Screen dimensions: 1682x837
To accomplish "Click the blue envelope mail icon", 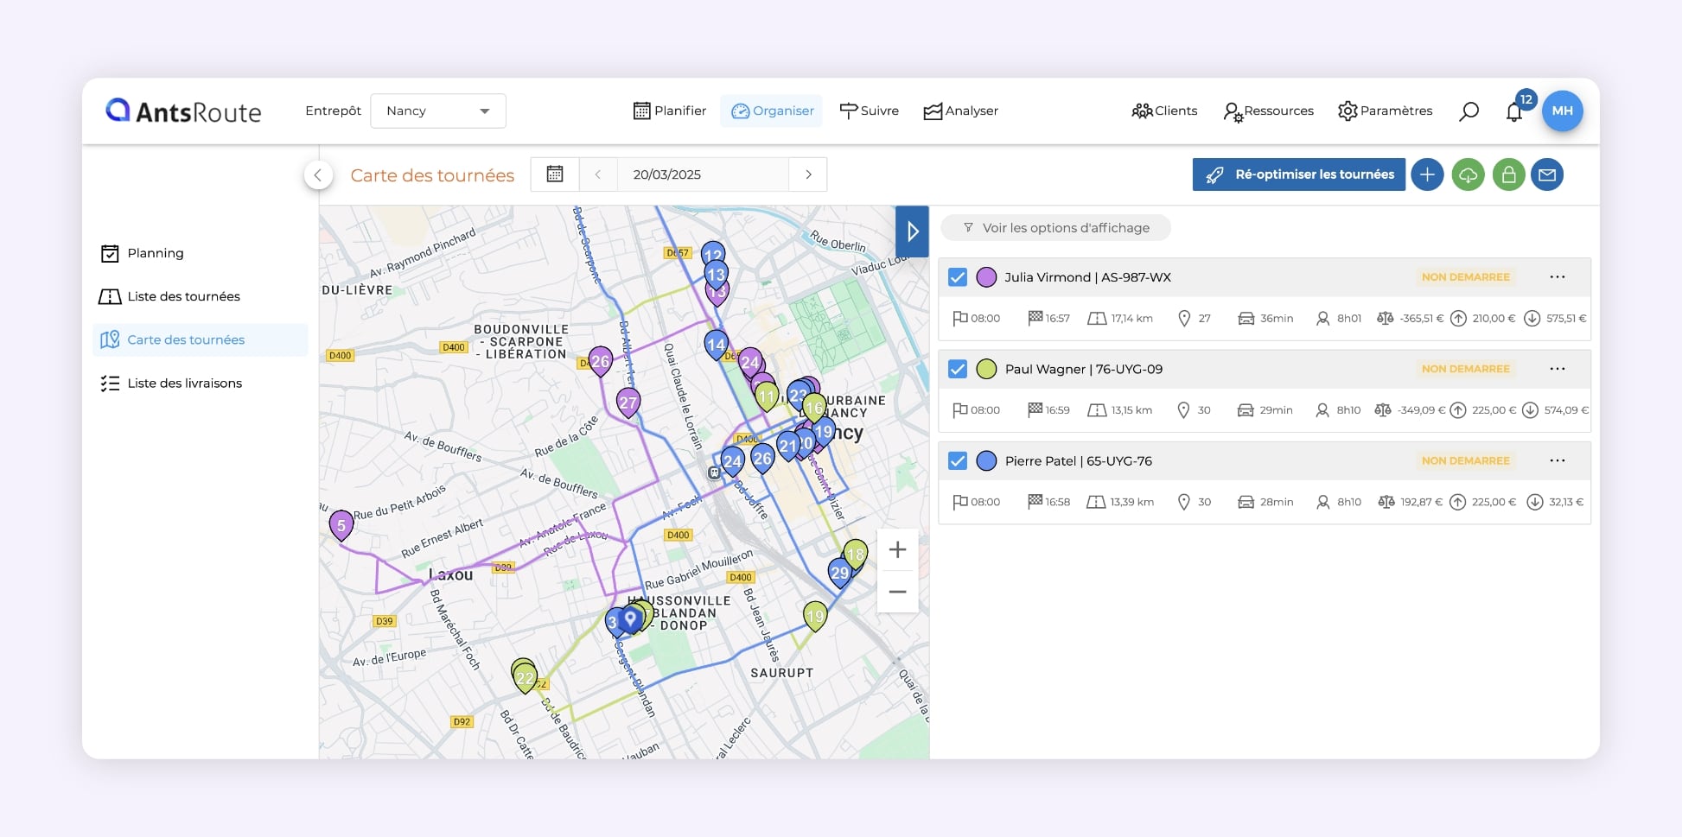I will (1547, 175).
